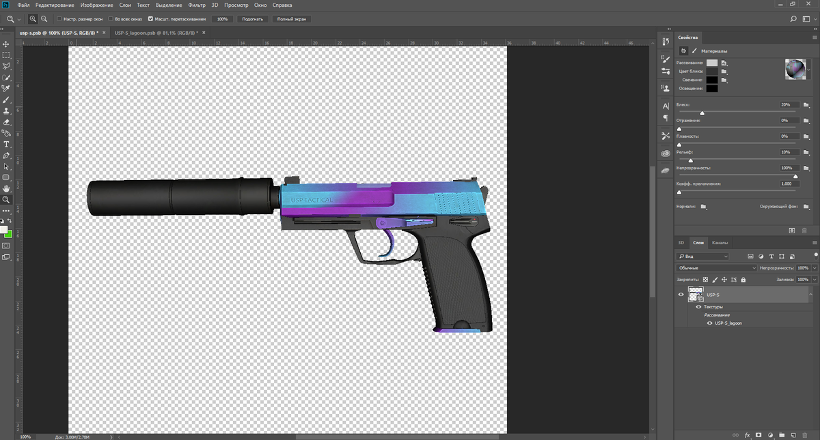Screen dimensions: 820x440
Task: Switch to the USP-S_lagoon.psb document tab
Action: (155, 32)
